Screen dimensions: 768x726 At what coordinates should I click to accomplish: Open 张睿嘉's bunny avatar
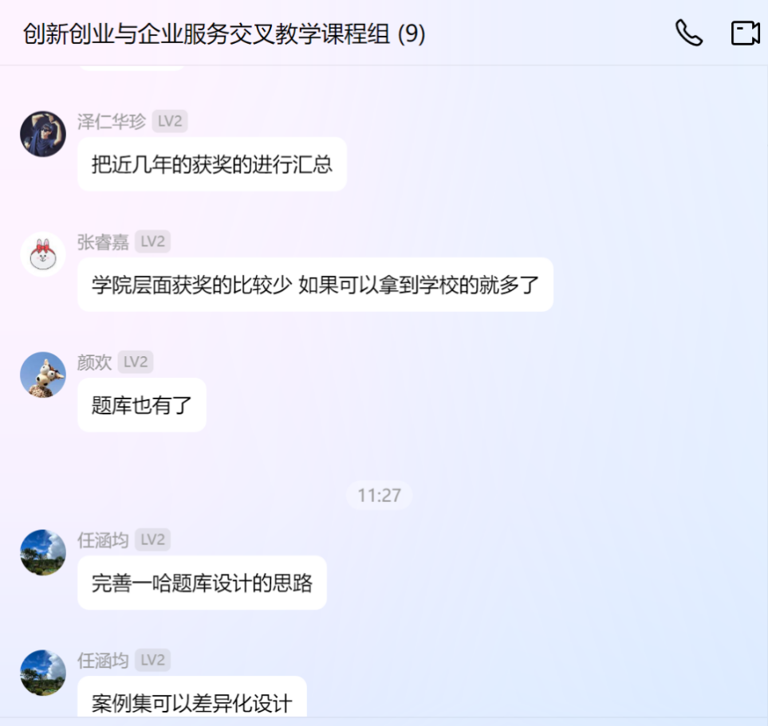(x=43, y=254)
